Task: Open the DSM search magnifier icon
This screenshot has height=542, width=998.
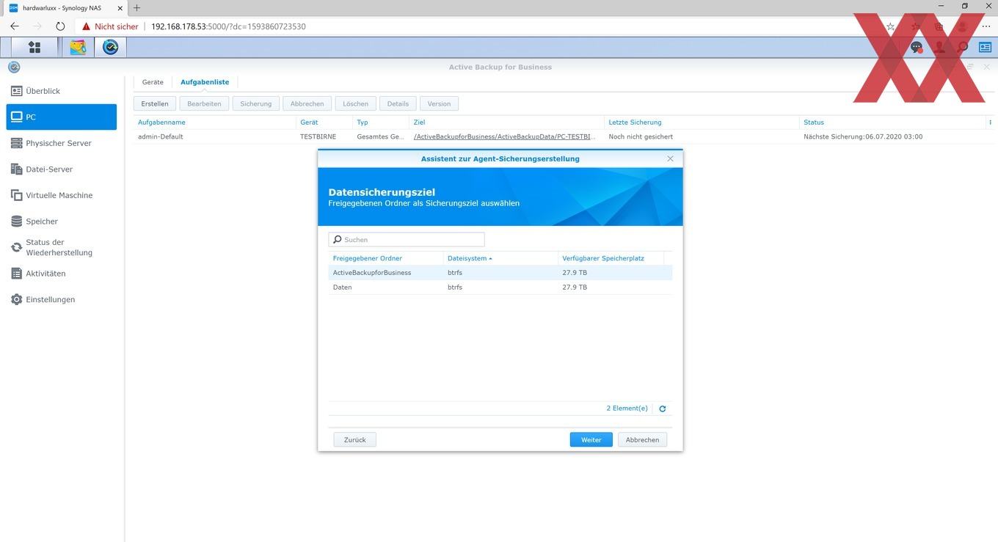Action: click(963, 47)
